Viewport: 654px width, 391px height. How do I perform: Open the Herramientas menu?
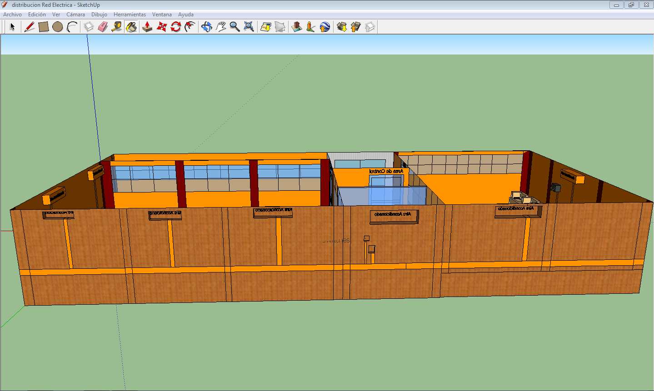click(x=130, y=14)
